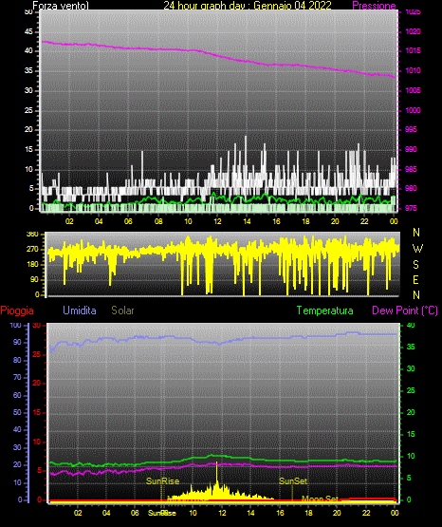Click the 22 hour label under temperature chart
The image size is (442, 527).
366,513
